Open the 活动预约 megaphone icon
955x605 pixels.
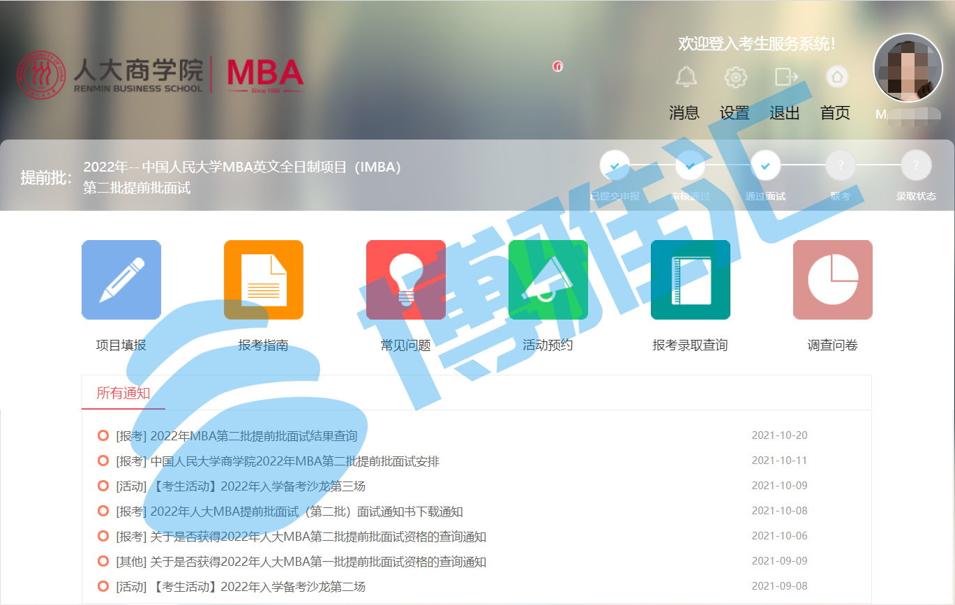click(548, 280)
